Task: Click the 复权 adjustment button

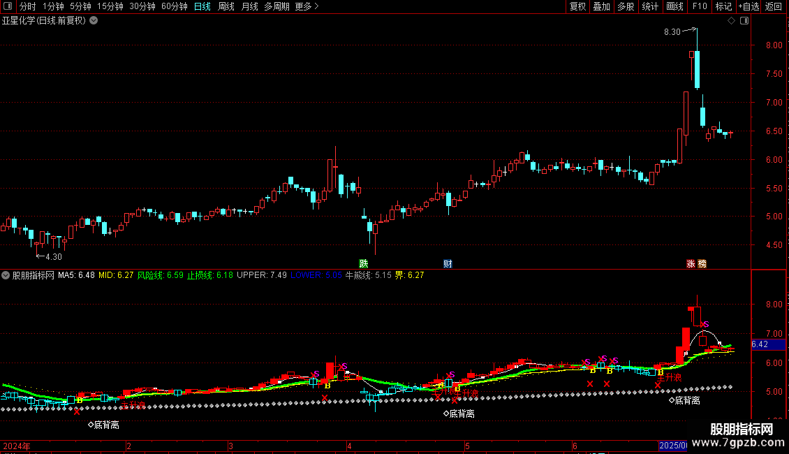Action: point(577,6)
